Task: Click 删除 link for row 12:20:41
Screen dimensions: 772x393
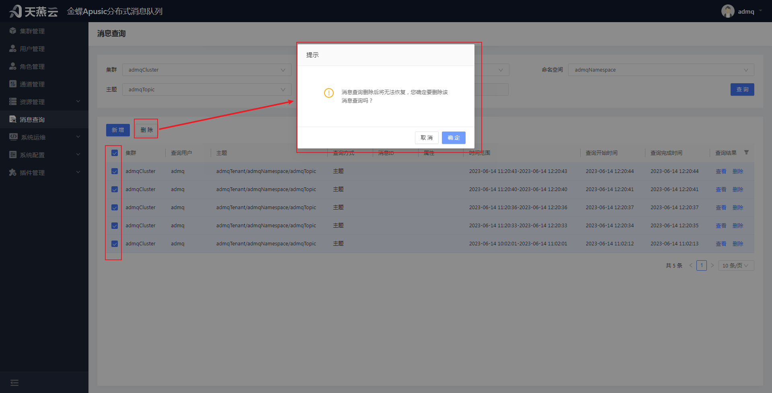Action: click(738, 189)
